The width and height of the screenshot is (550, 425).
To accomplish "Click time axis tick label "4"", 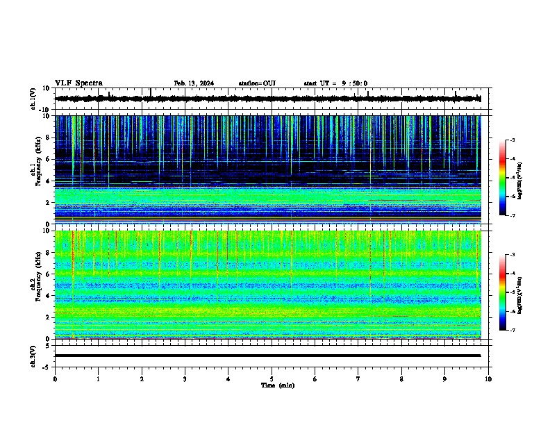I will 228,379.
